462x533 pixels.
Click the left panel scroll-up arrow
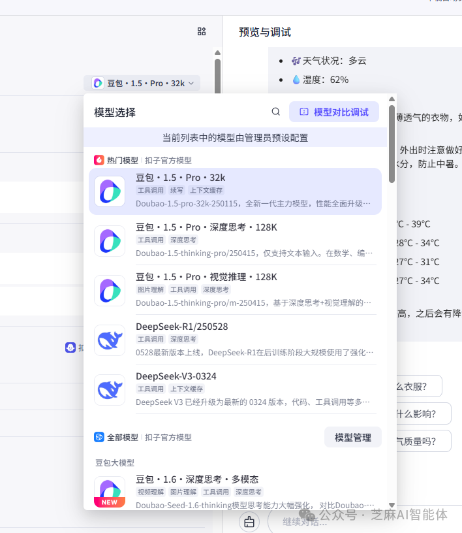click(x=218, y=53)
